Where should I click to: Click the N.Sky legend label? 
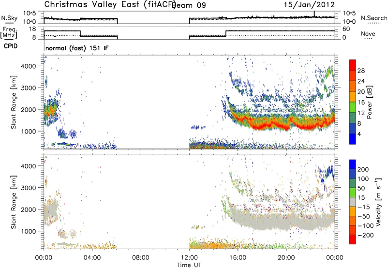click(9, 18)
